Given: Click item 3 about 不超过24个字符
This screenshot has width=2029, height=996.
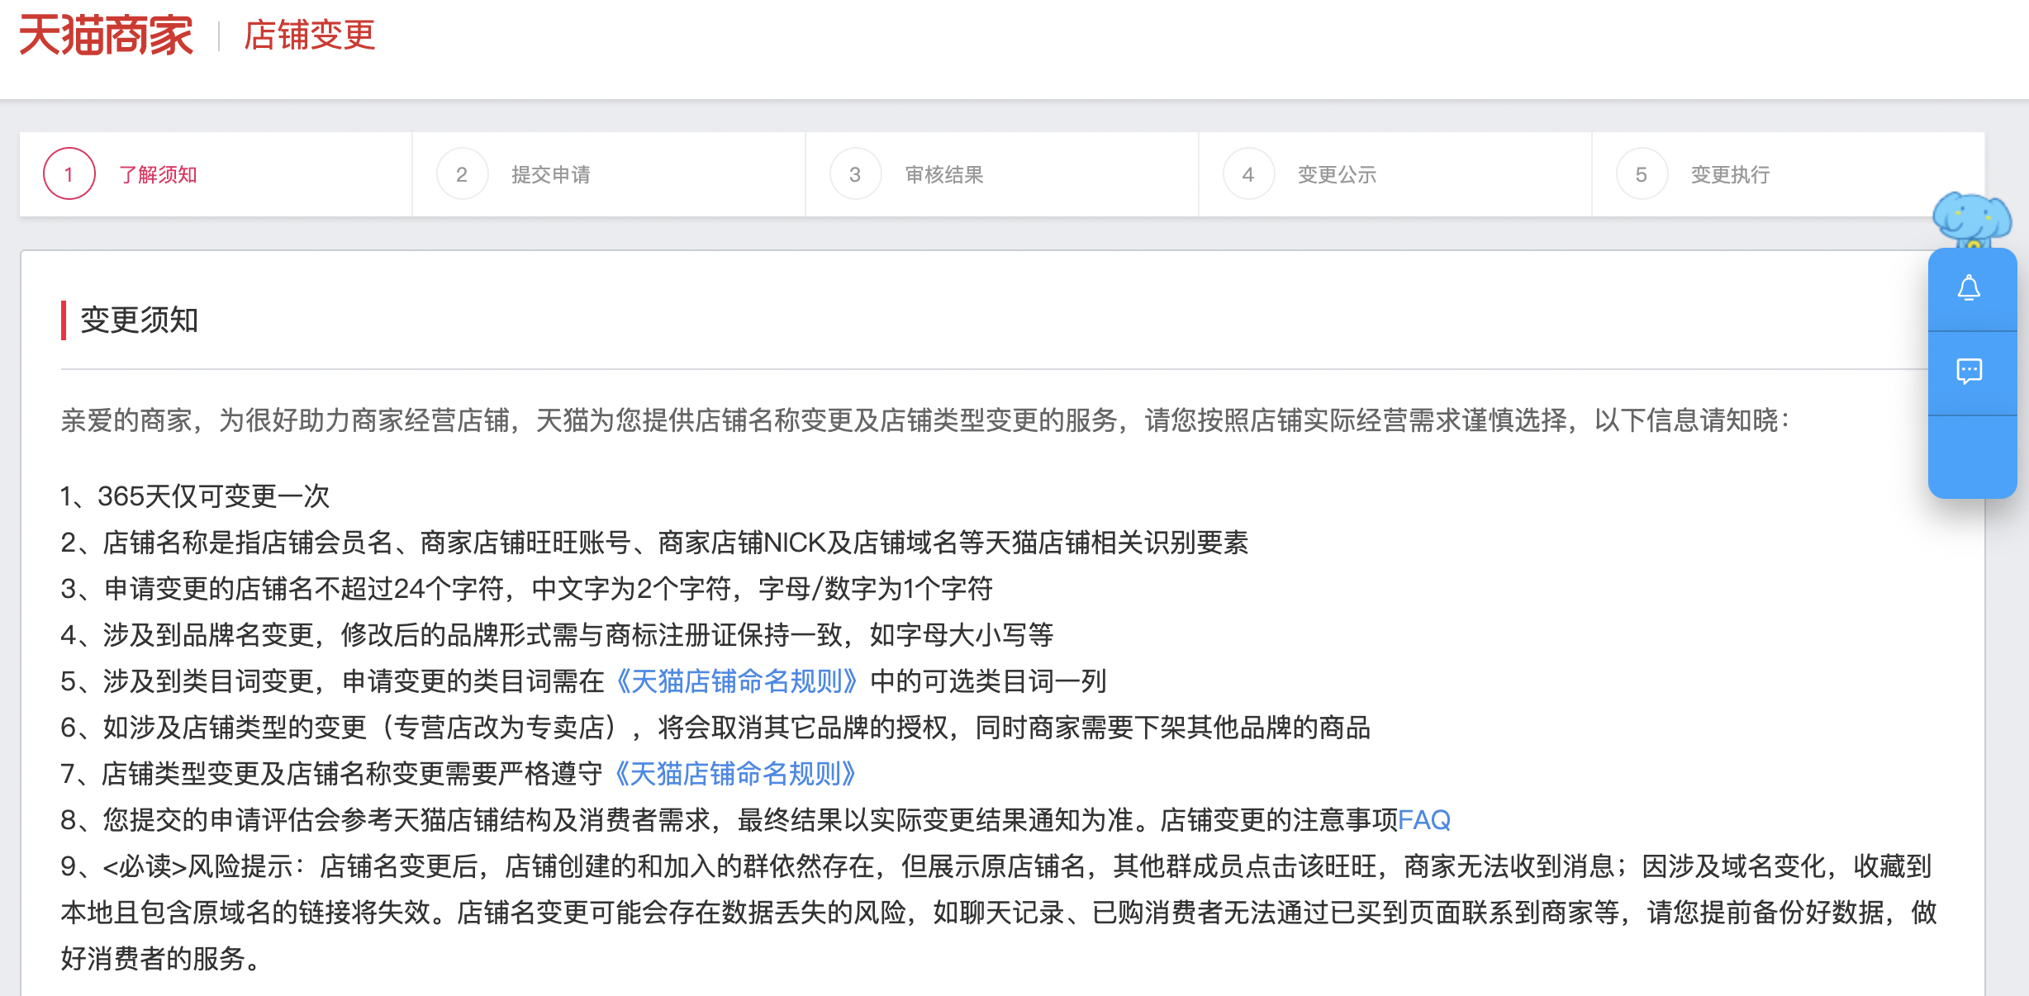Looking at the screenshot, I should [x=526, y=589].
